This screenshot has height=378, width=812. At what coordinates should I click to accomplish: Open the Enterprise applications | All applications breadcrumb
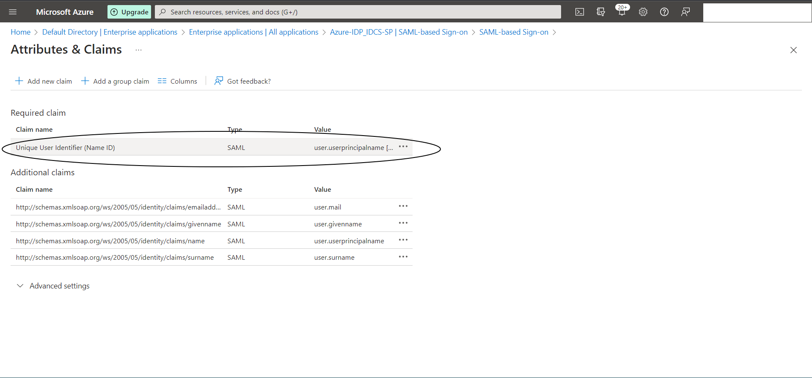[x=253, y=32]
